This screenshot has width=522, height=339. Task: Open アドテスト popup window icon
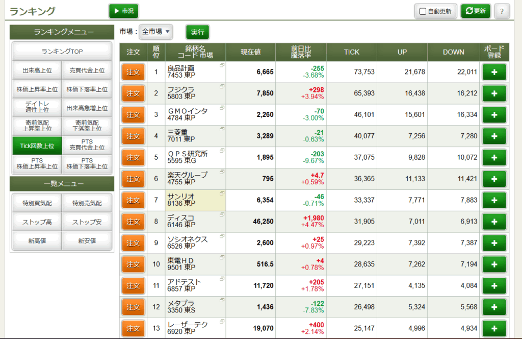click(222, 279)
